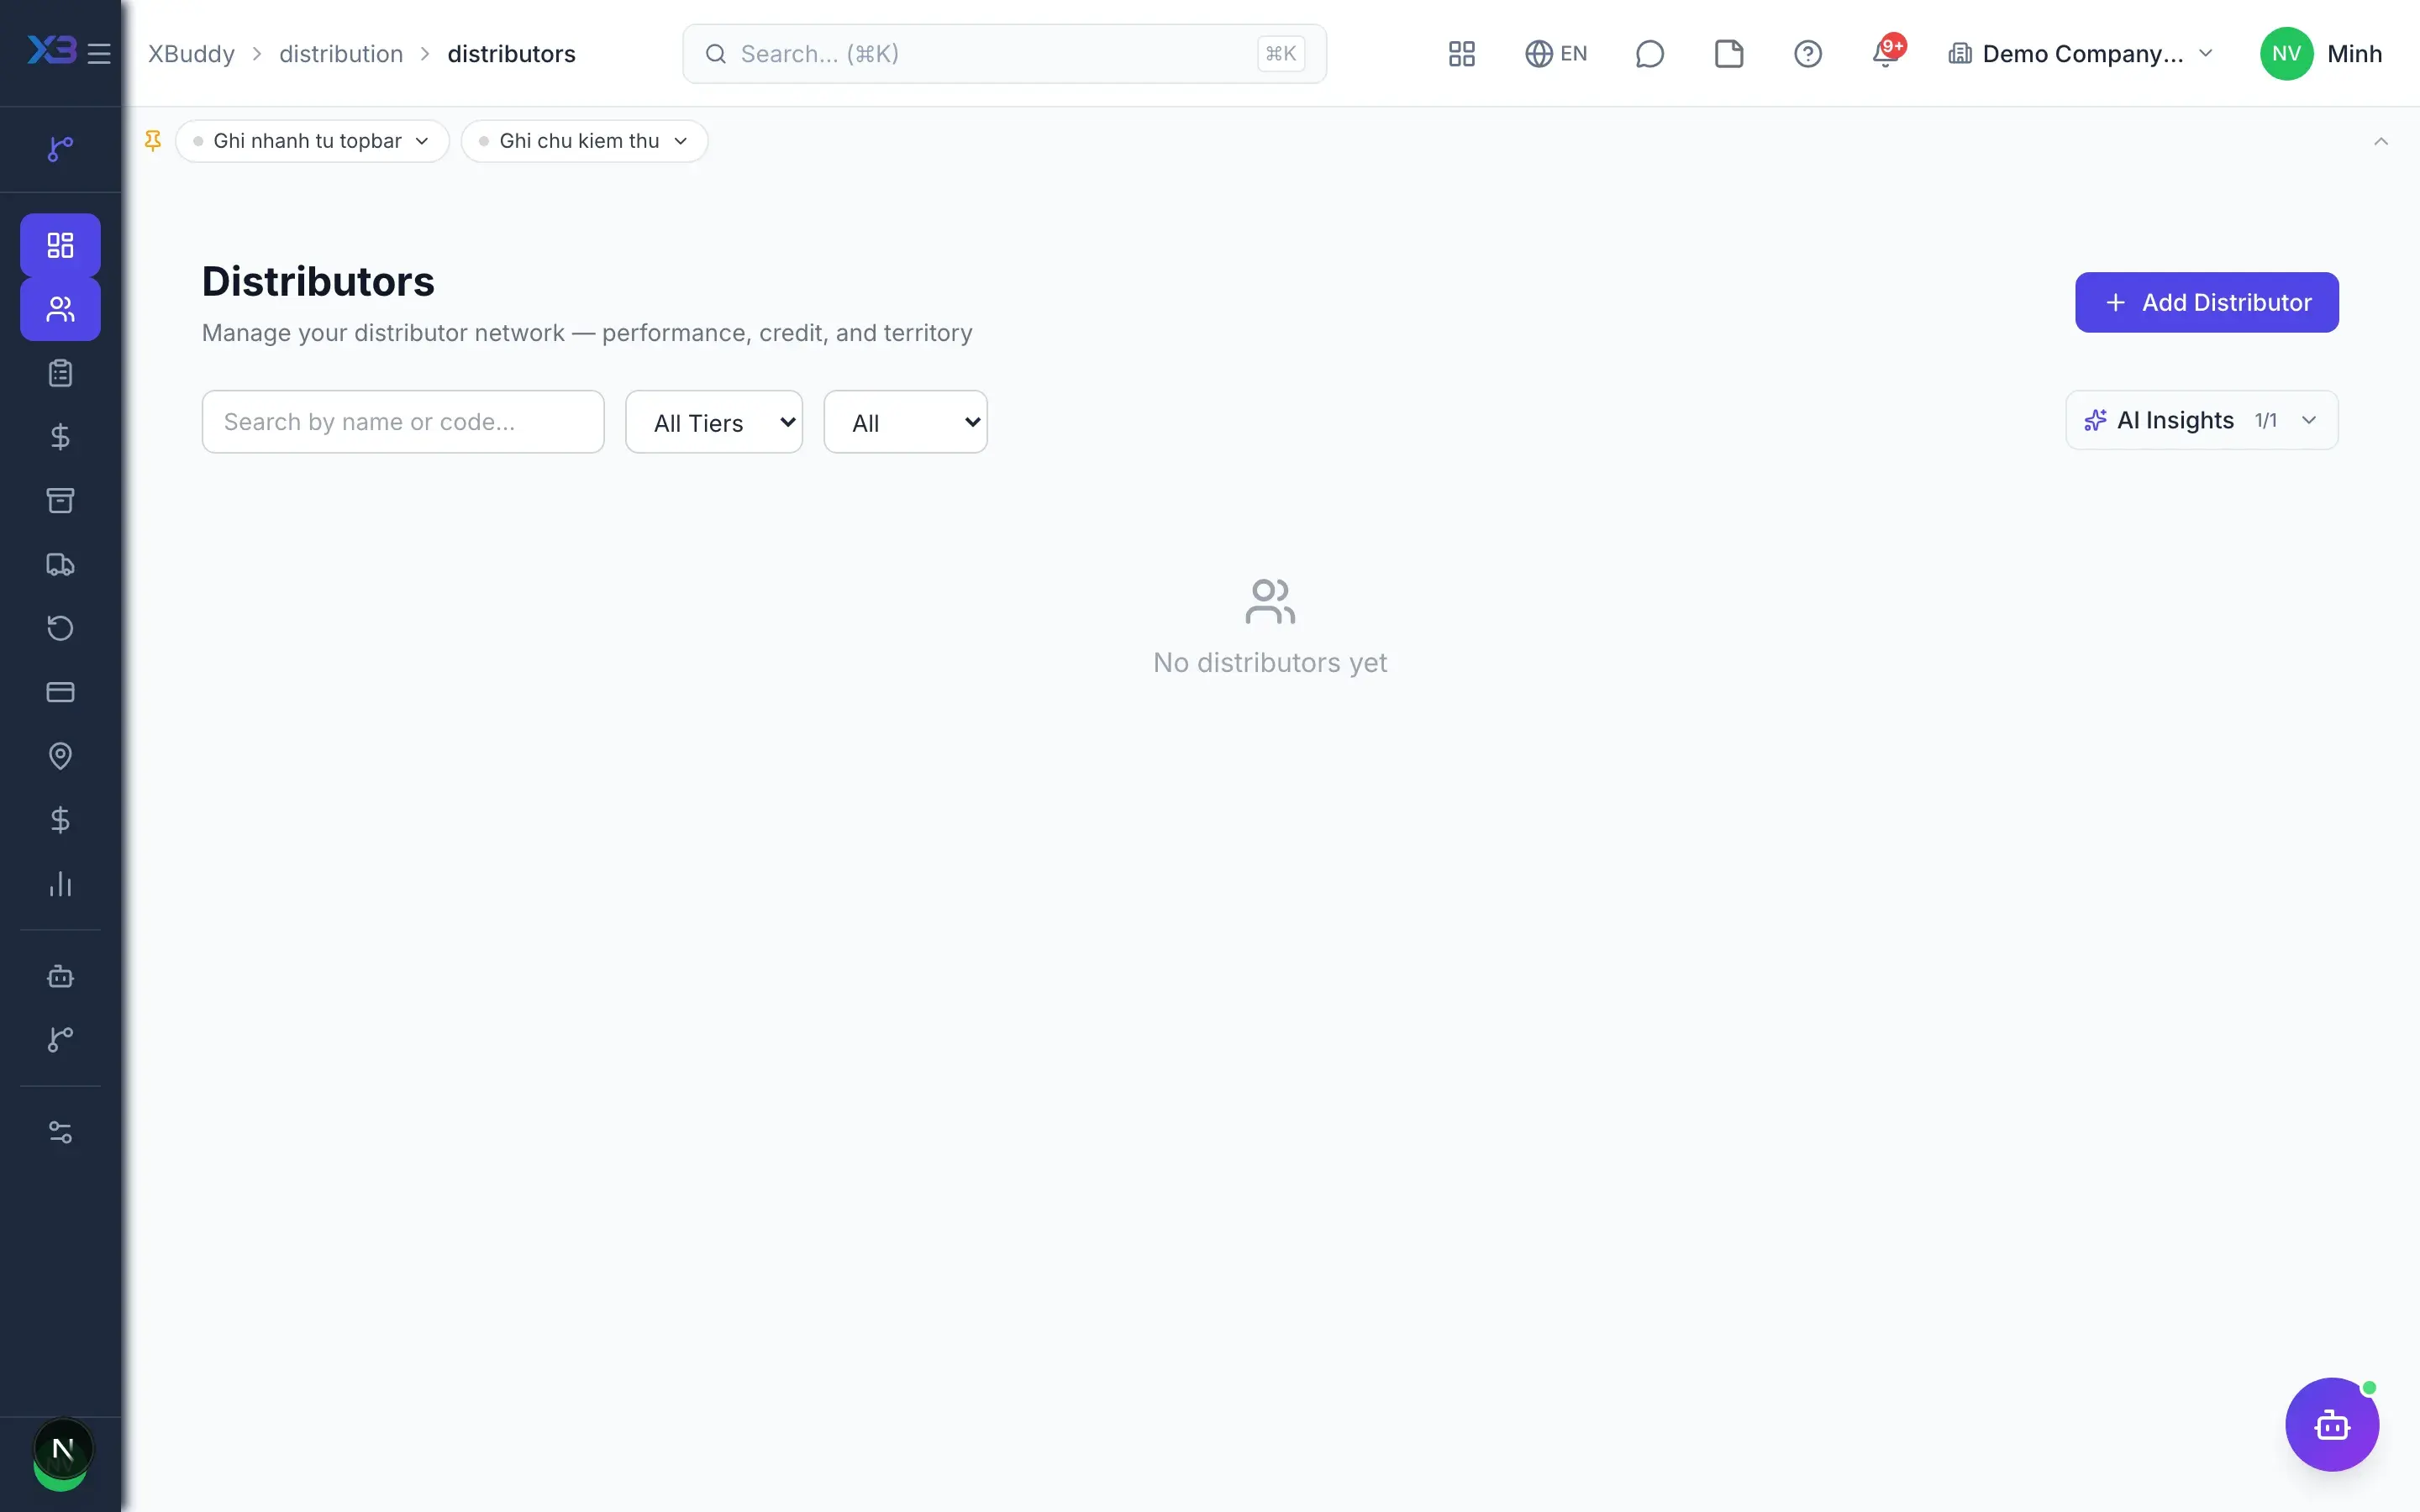Open the branch icon at sidebar top
2420x1512 pixels.
pos(60,149)
